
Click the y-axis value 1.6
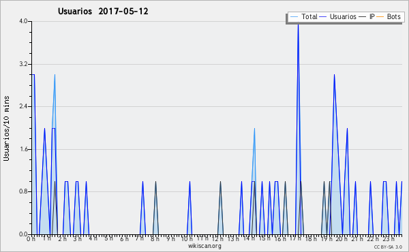click(23, 149)
